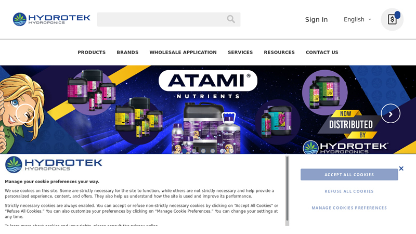Screen dimensions: 416x234
Task: Click Accept All Cookies button
Action: [349, 175]
